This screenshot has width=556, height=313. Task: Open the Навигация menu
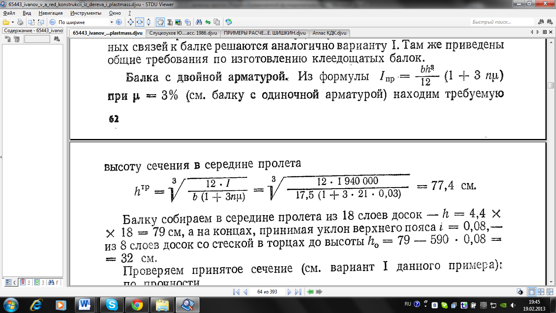tap(50, 13)
